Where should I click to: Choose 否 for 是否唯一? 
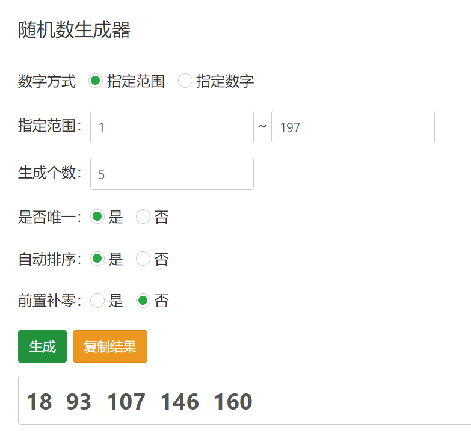[x=143, y=216]
